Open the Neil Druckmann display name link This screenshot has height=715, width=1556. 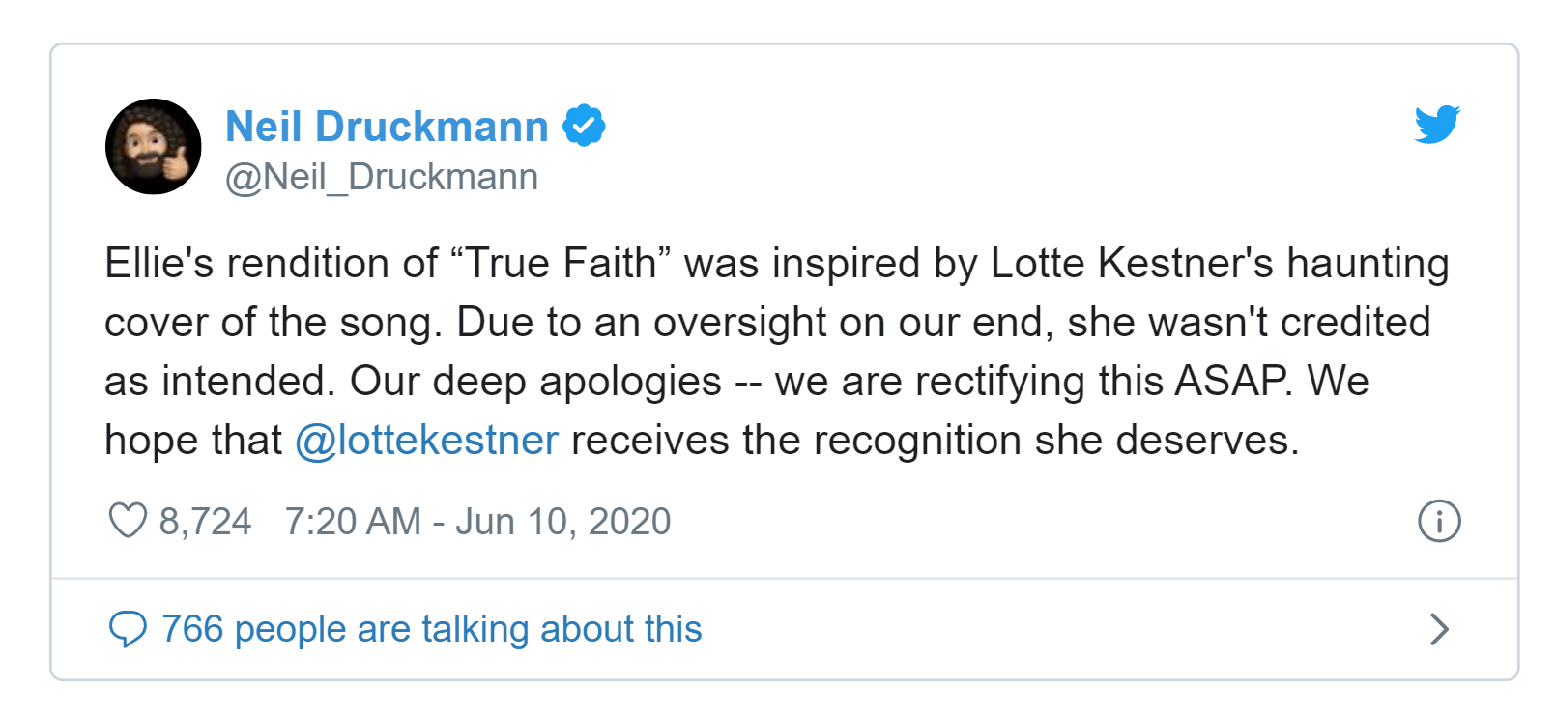387,127
